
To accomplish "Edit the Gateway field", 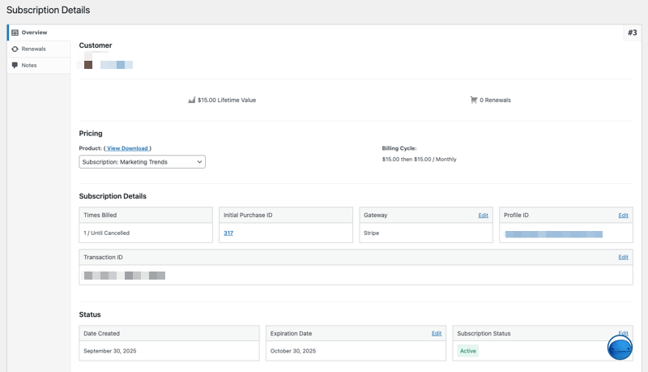I will coord(483,216).
